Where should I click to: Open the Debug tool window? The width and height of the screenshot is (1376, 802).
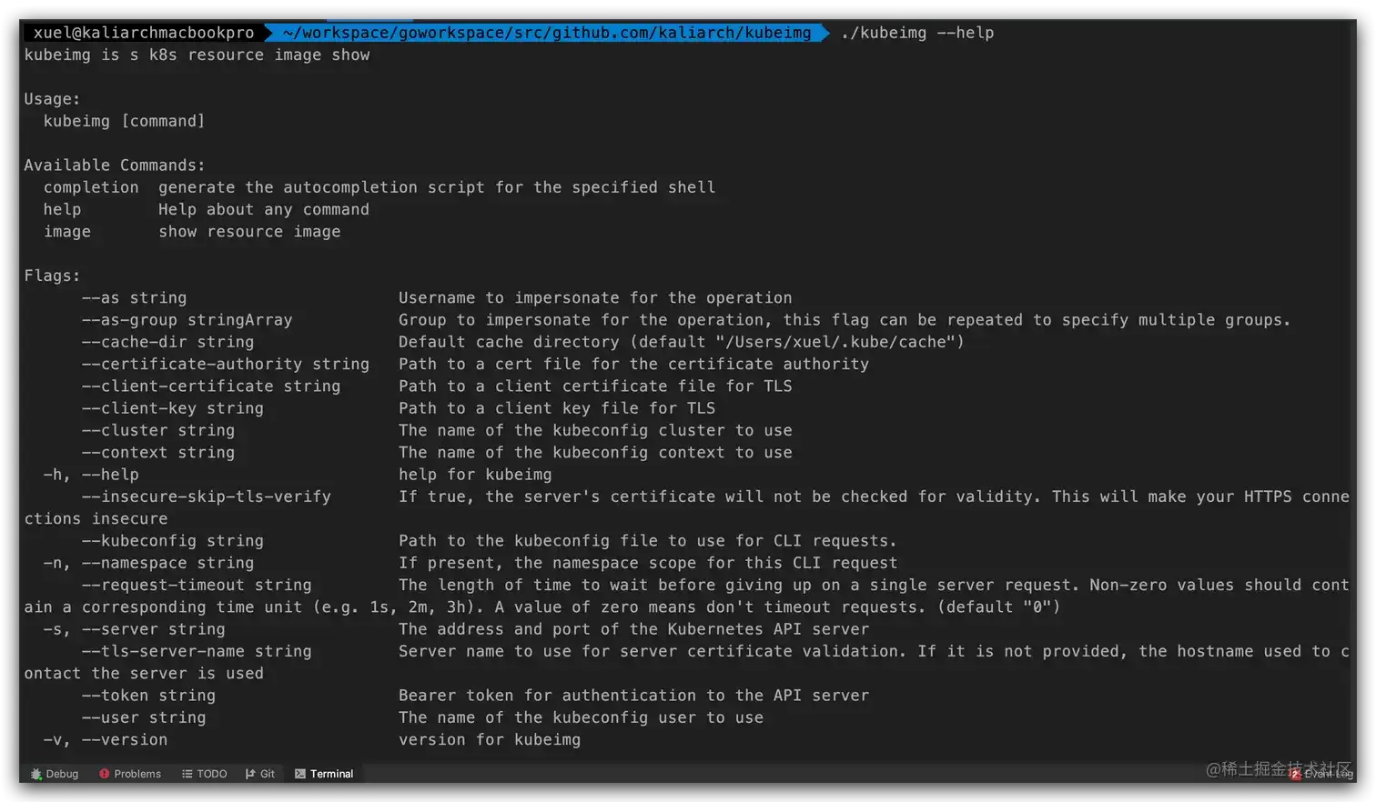[x=55, y=774]
